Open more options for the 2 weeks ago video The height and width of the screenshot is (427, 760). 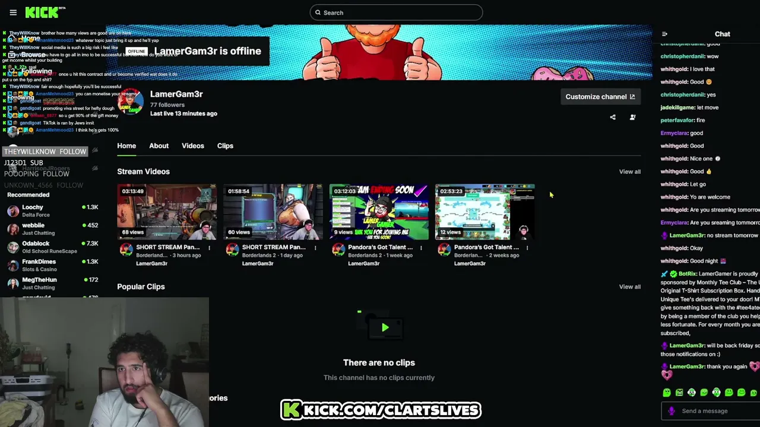pyautogui.click(x=527, y=247)
